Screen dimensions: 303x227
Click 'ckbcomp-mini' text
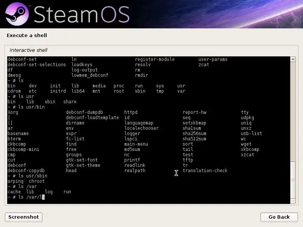[23, 149]
